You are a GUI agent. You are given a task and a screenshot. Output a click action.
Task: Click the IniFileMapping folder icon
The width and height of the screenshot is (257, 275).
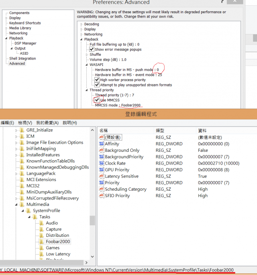click(22, 149)
